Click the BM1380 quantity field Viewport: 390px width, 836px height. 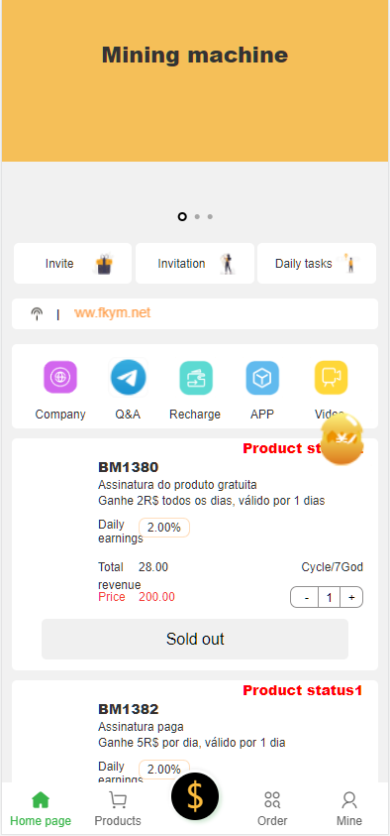pos(330,598)
